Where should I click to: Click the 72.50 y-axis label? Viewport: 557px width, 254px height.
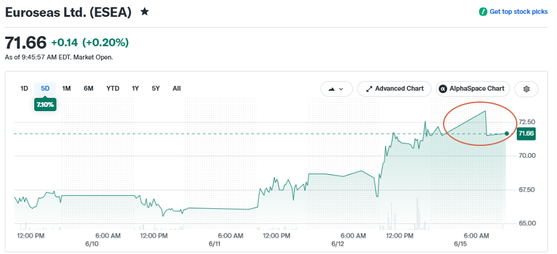click(527, 122)
